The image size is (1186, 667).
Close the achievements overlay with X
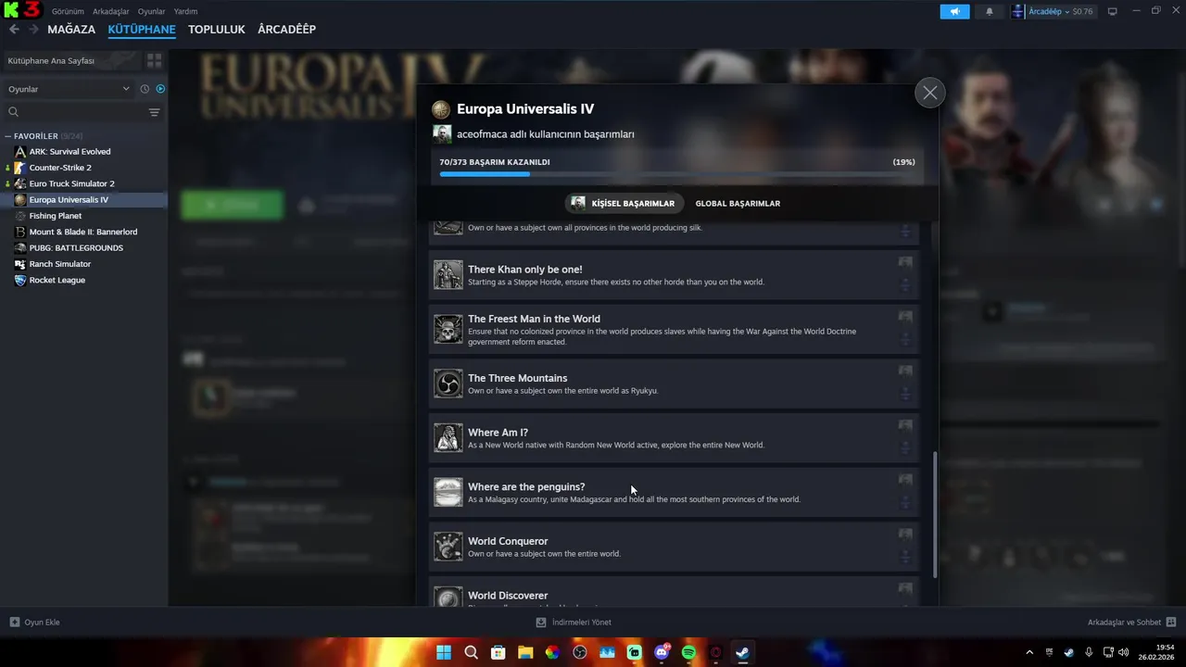coord(929,93)
